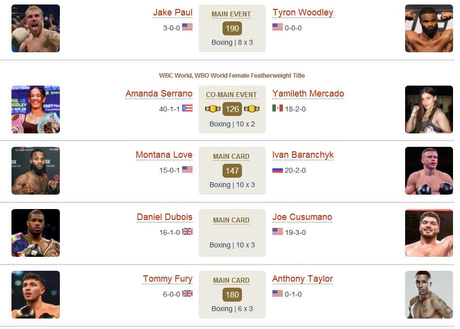
Task: Open Jake Paul's fighter profile link
Action: coord(173,12)
